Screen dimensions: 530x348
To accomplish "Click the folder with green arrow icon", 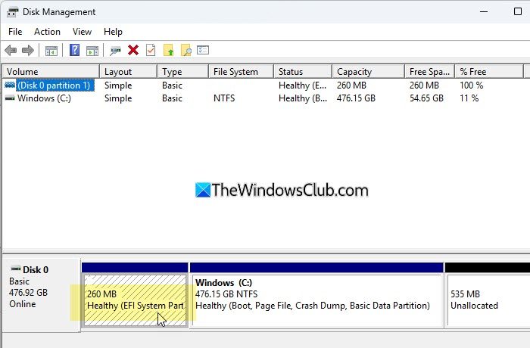I will (x=168, y=51).
